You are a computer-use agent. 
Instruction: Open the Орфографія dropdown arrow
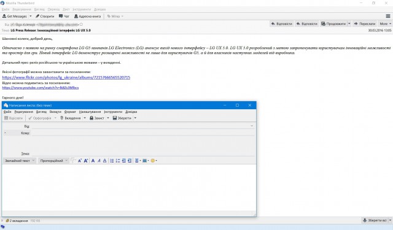55,118
